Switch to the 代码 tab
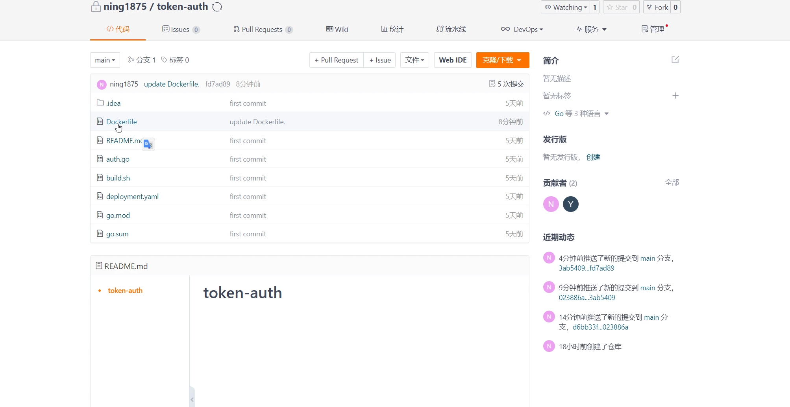Screen dimensions: 790x407 (x=118, y=29)
